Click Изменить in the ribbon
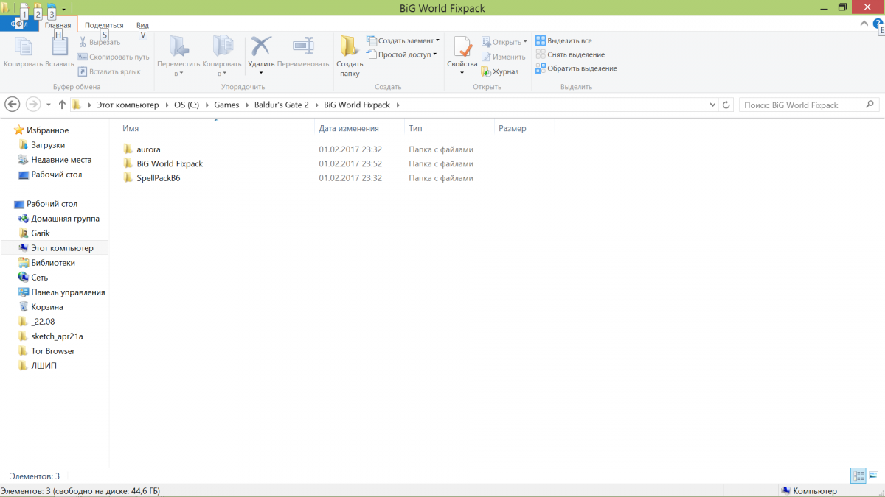885x497 pixels. 503,57
